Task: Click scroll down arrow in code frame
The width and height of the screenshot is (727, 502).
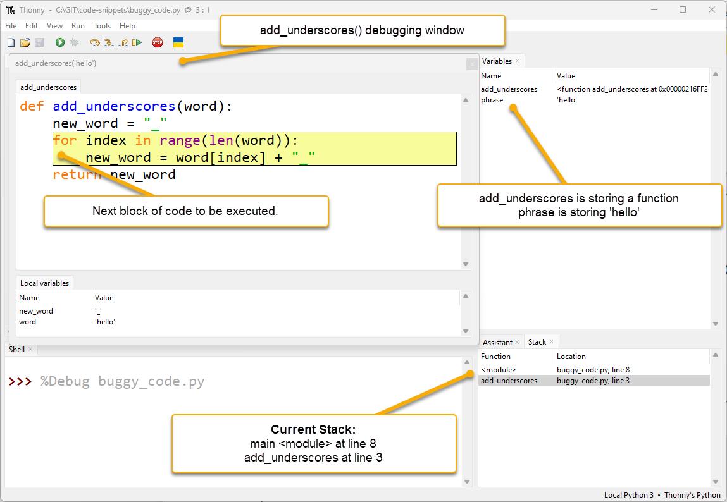Action: [466, 264]
